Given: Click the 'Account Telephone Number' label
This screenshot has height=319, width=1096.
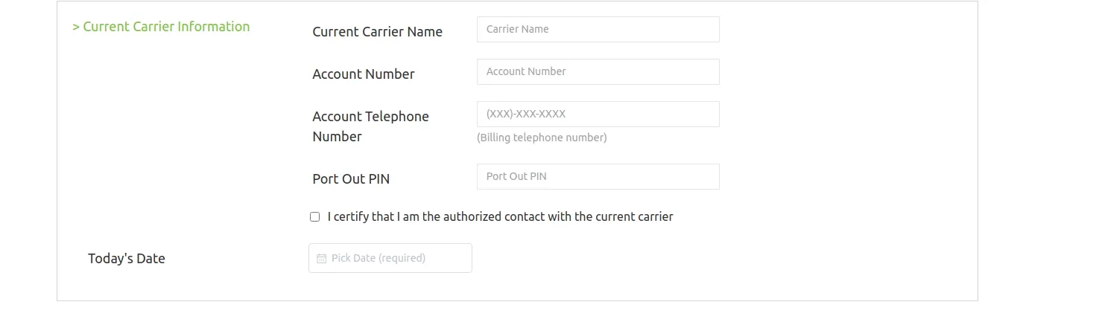Looking at the screenshot, I should click(x=371, y=126).
